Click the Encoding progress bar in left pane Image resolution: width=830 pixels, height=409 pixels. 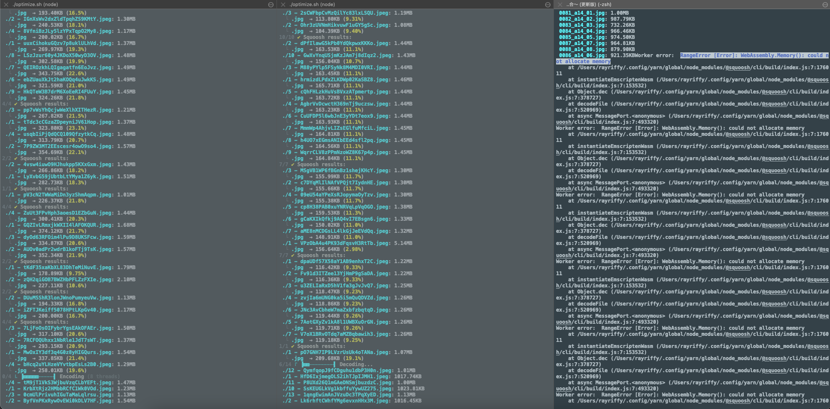39,376
